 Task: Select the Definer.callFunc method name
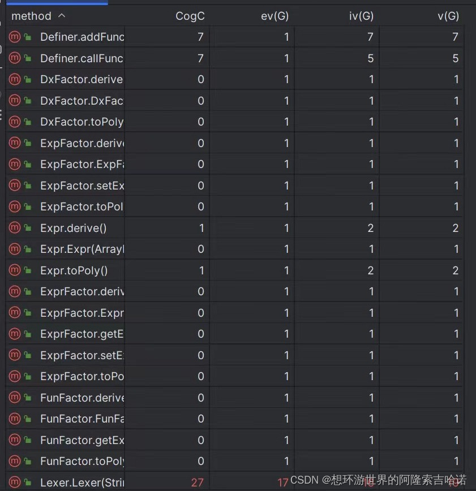[x=82, y=58]
